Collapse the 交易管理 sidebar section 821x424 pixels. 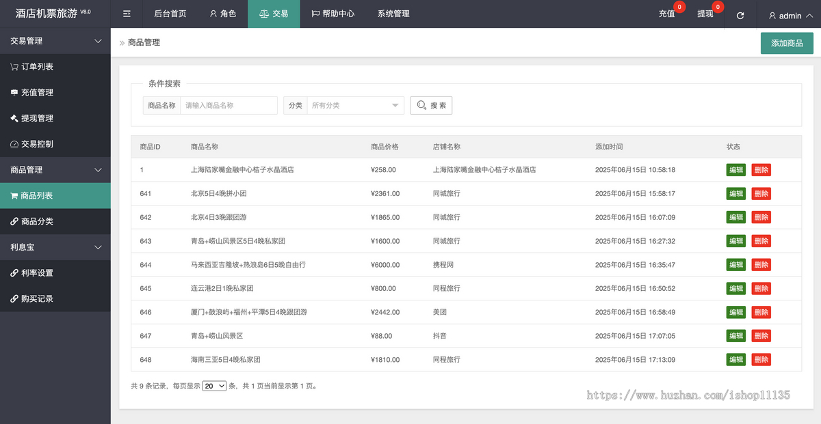click(55, 41)
